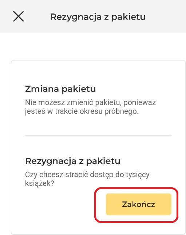This screenshot has width=186, height=235.
Task: Select the line Czy chcesz stracić dostęp
Action: (87, 175)
